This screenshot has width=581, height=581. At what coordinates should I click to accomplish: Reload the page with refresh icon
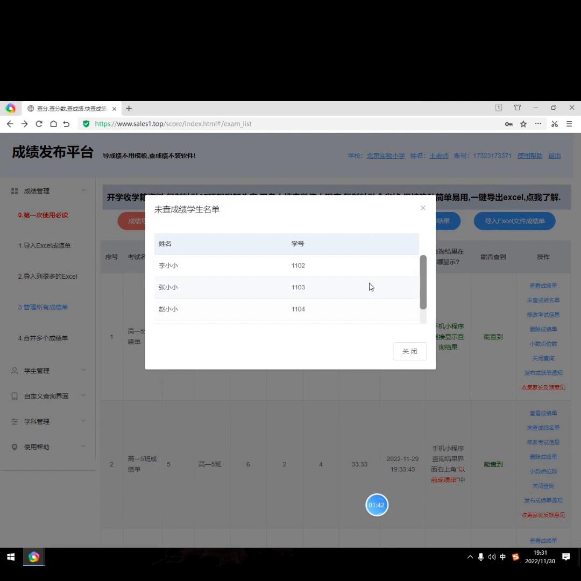[x=39, y=124]
